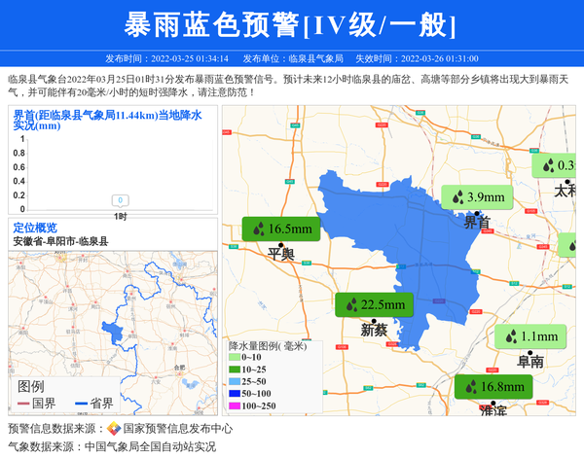The width and height of the screenshot is (584, 458).
Task: Select the 25~50 rainfall legend swatch
Action: coord(234,381)
